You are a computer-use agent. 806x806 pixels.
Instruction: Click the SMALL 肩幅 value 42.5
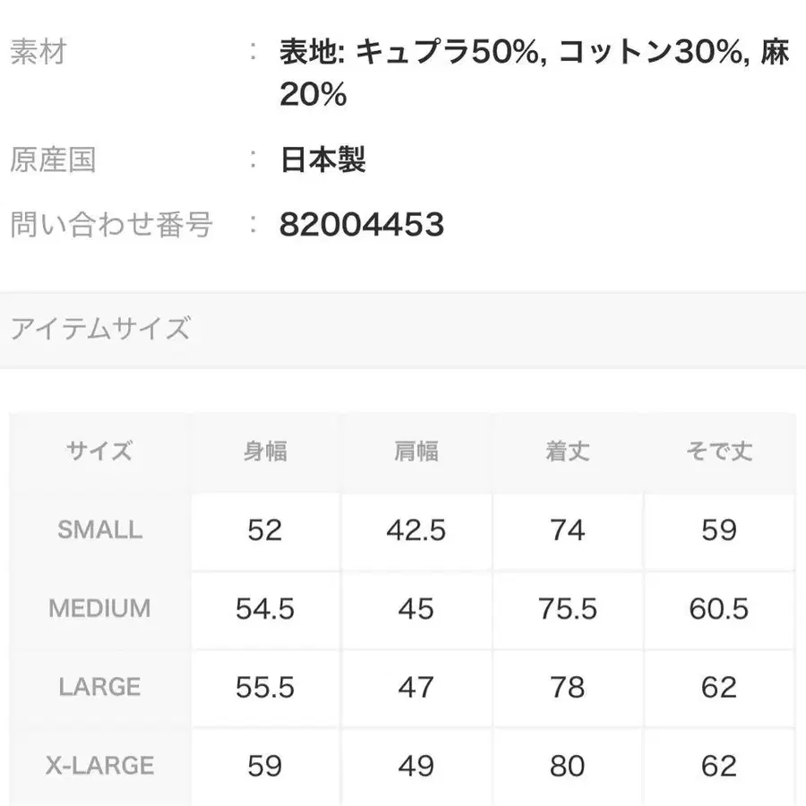pos(416,530)
